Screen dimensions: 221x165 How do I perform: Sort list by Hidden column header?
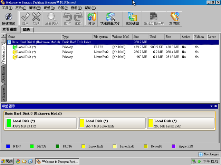tap(200, 37)
